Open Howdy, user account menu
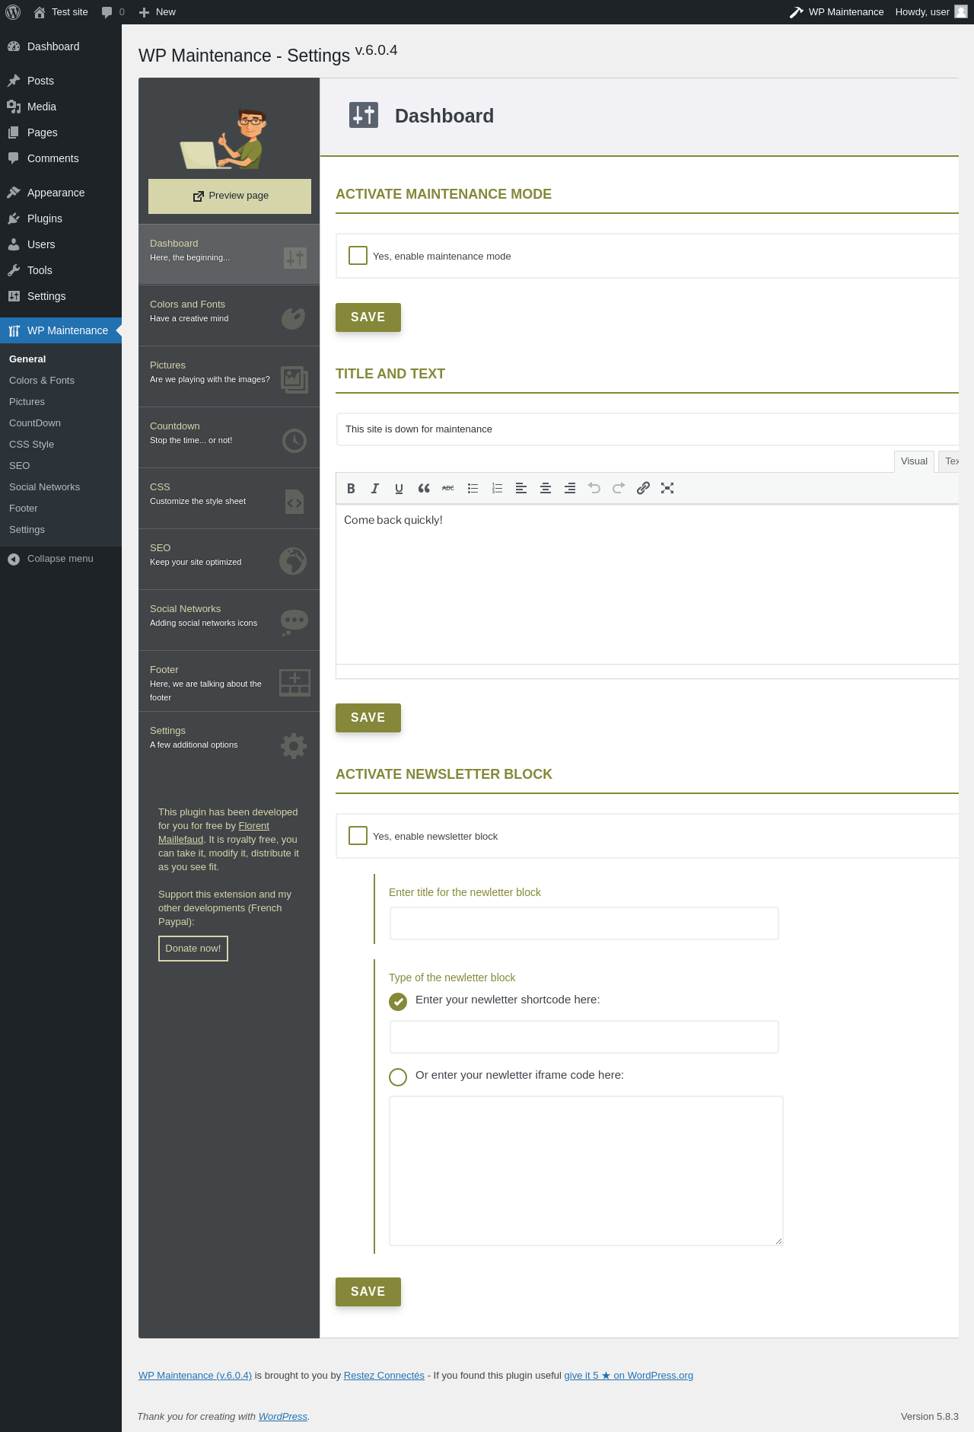This screenshot has width=974, height=1432. point(931,12)
